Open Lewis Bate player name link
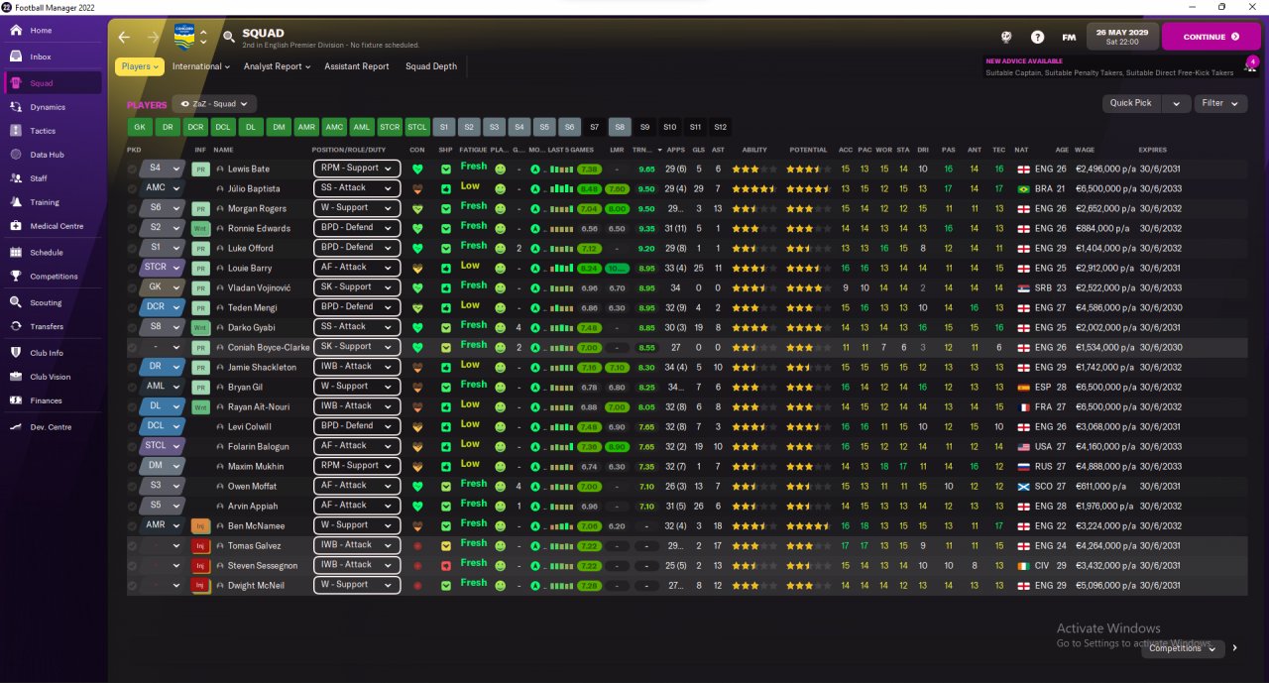The height and width of the screenshot is (683, 1269). 248,170
